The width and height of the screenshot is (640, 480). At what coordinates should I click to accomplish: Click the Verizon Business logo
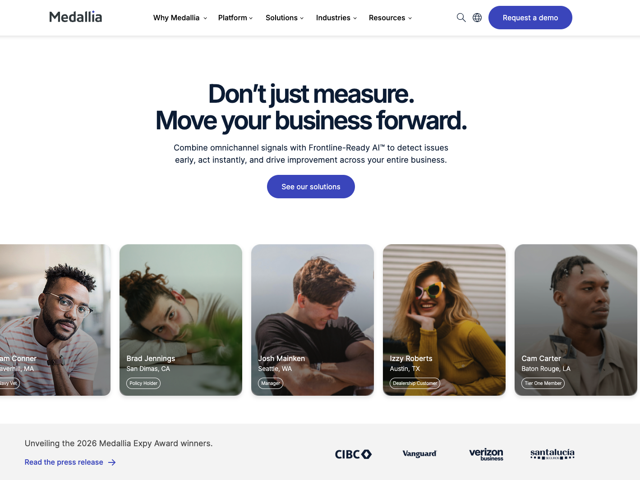coord(486,454)
